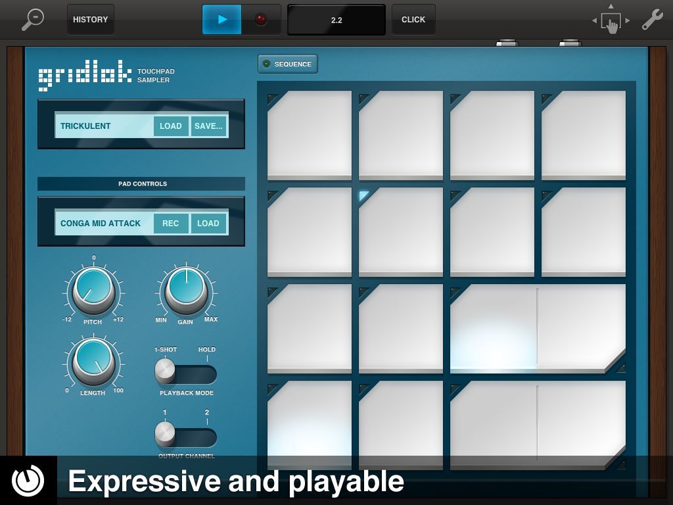673x505 pixels.
Task: Click SAVE... for the TRICKULENT kit
Action: pos(208,126)
